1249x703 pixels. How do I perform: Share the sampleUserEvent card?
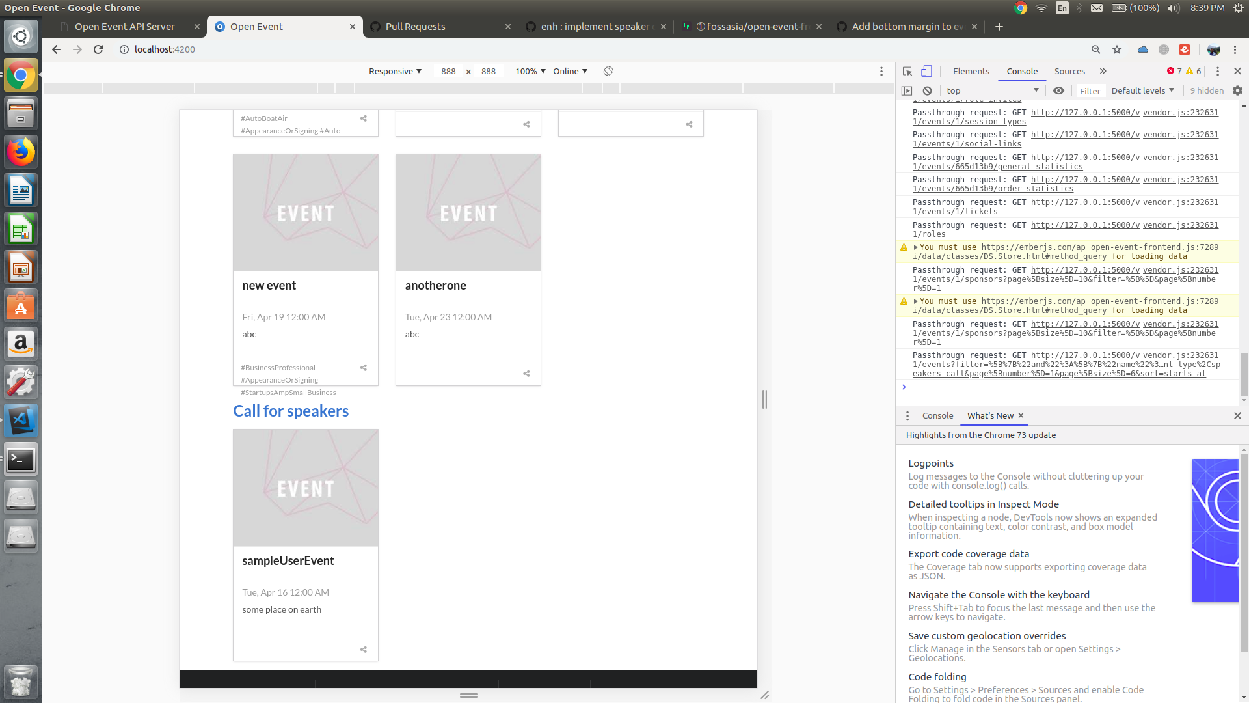pyautogui.click(x=364, y=649)
